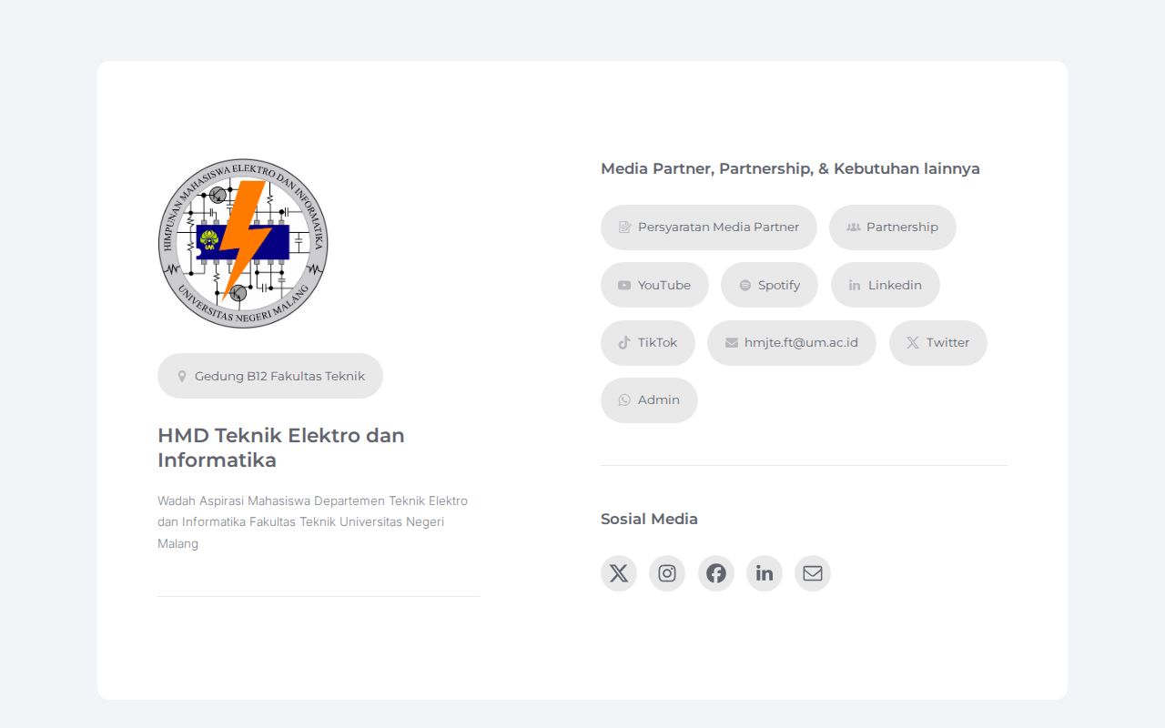Contact Admin via WhatsApp button
This screenshot has height=728, width=1165.
coord(649,400)
